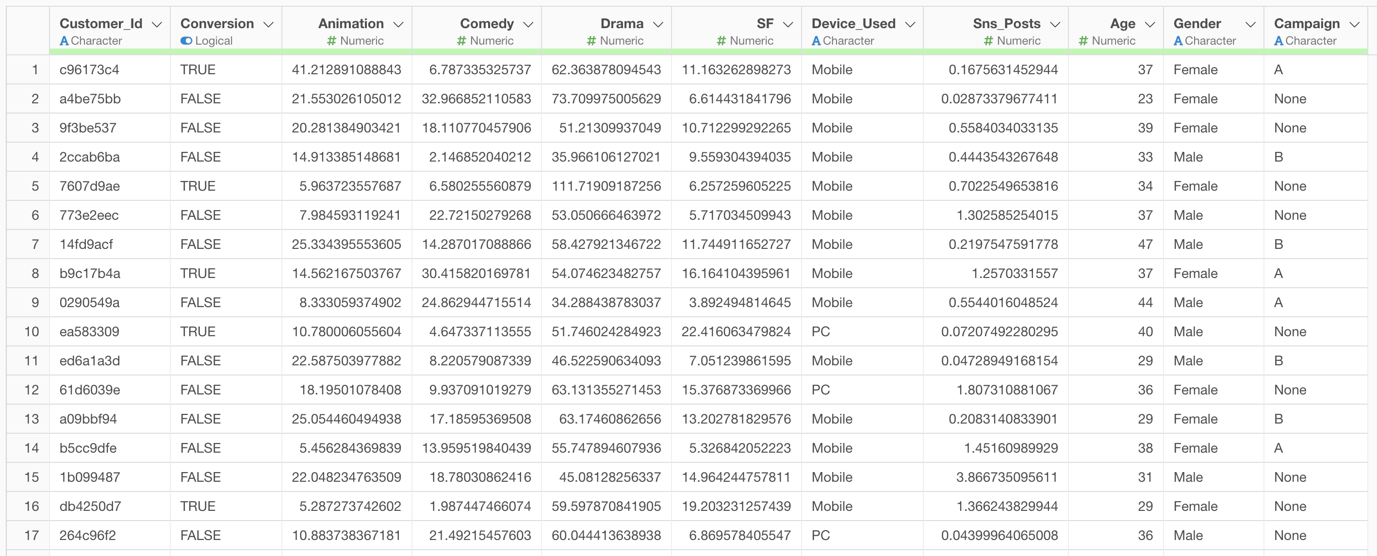Open the Comedy column dropdown menu
Image resolution: width=1377 pixels, height=556 pixels.
(528, 25)
